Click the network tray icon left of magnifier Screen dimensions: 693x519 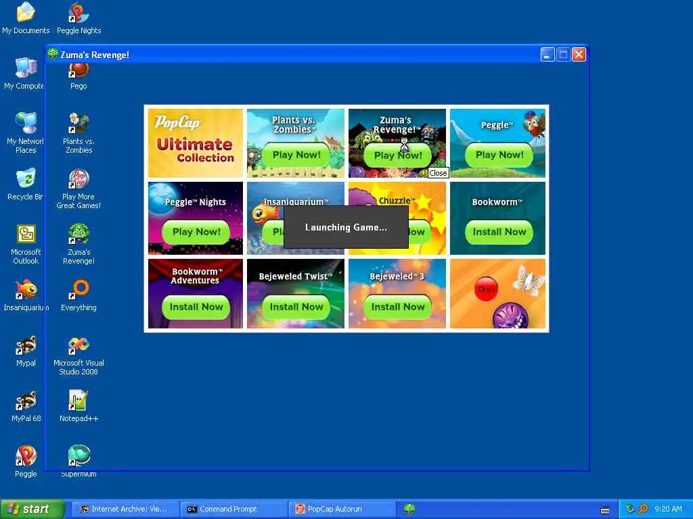(x=630, y=510)
